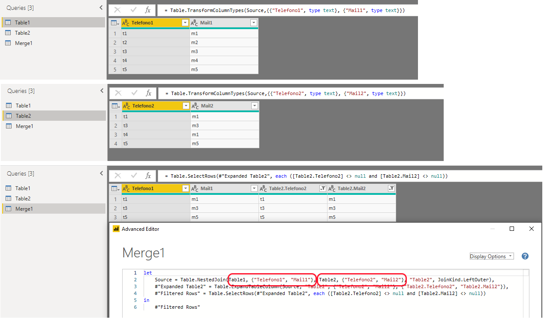This screenshot has height=322, width=544.
Task: Click the Table2.Mail2 column header name
Action: (x=352, y=188)
